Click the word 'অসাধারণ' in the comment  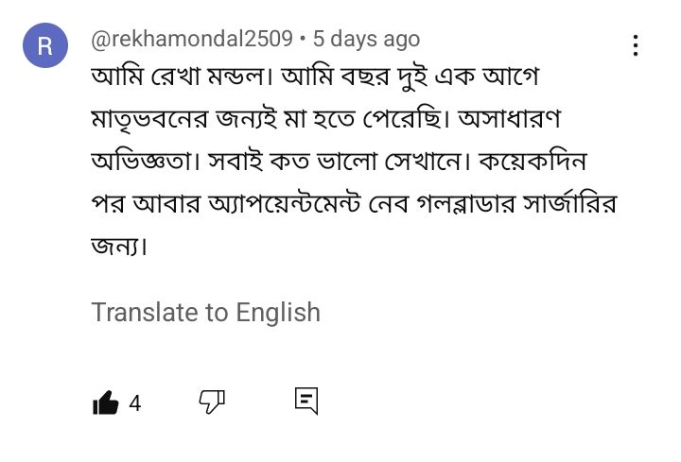click(x=510, y=119)
